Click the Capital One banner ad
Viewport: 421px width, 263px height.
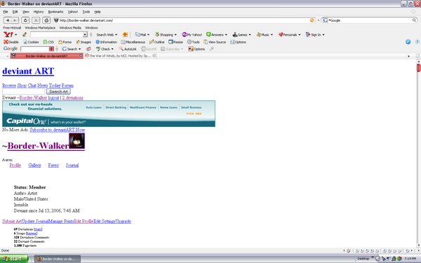pos(109,114)
